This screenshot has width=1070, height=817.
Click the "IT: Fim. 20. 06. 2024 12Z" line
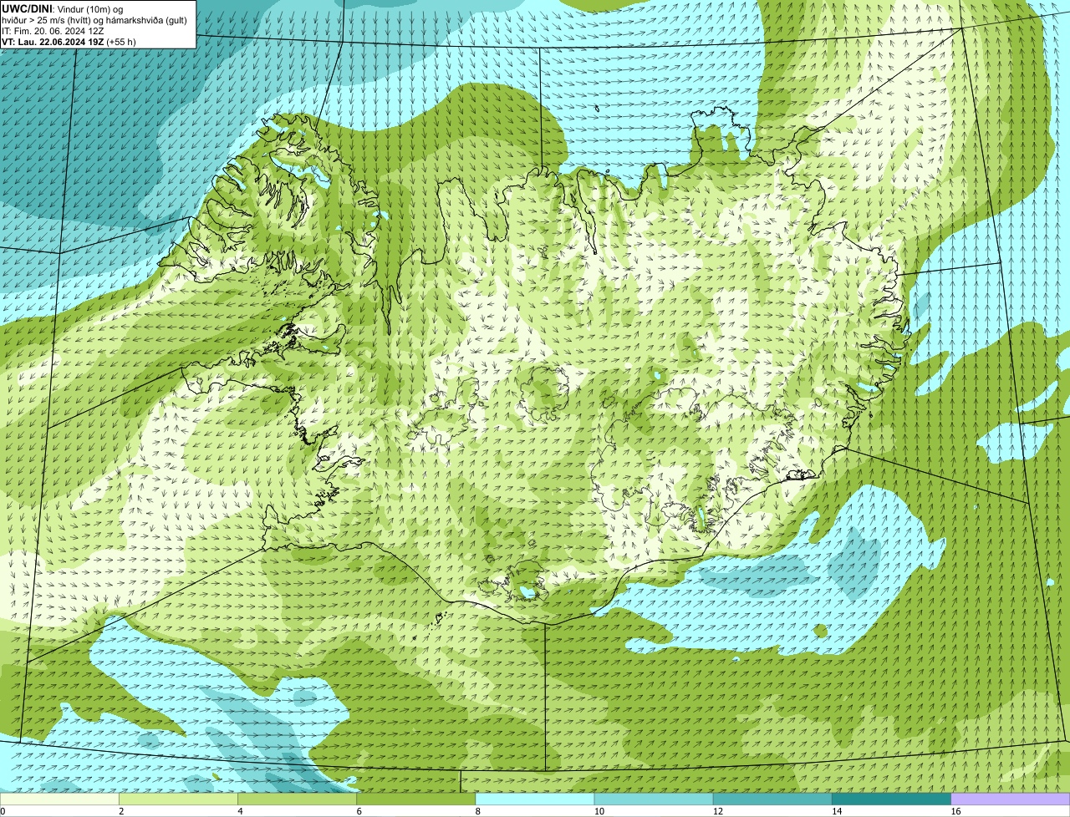(53, 31)
